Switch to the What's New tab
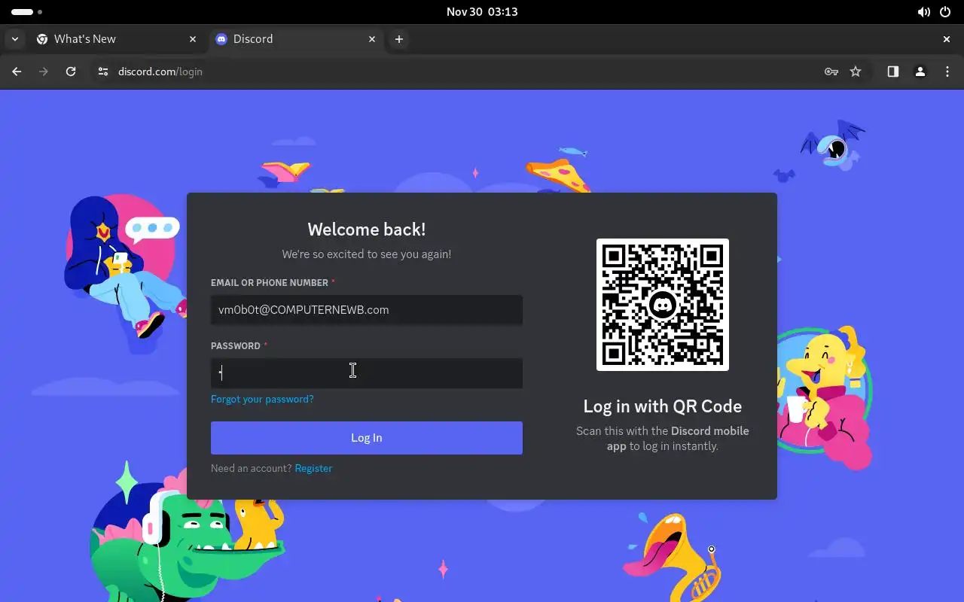The height and width of the screenshot is (602, 964). coord(117,39)
